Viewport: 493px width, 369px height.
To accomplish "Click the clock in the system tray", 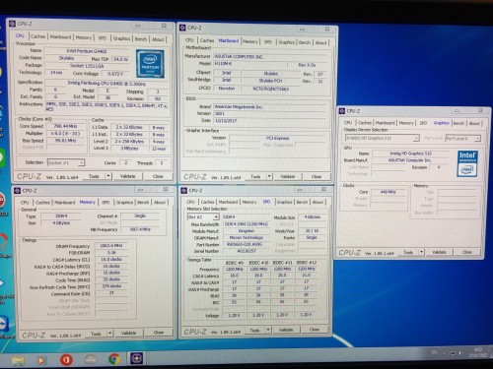I will (477, 352).
